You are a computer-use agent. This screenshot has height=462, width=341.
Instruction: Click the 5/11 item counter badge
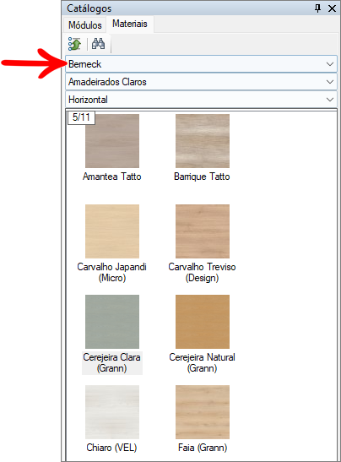pos(81,117)
